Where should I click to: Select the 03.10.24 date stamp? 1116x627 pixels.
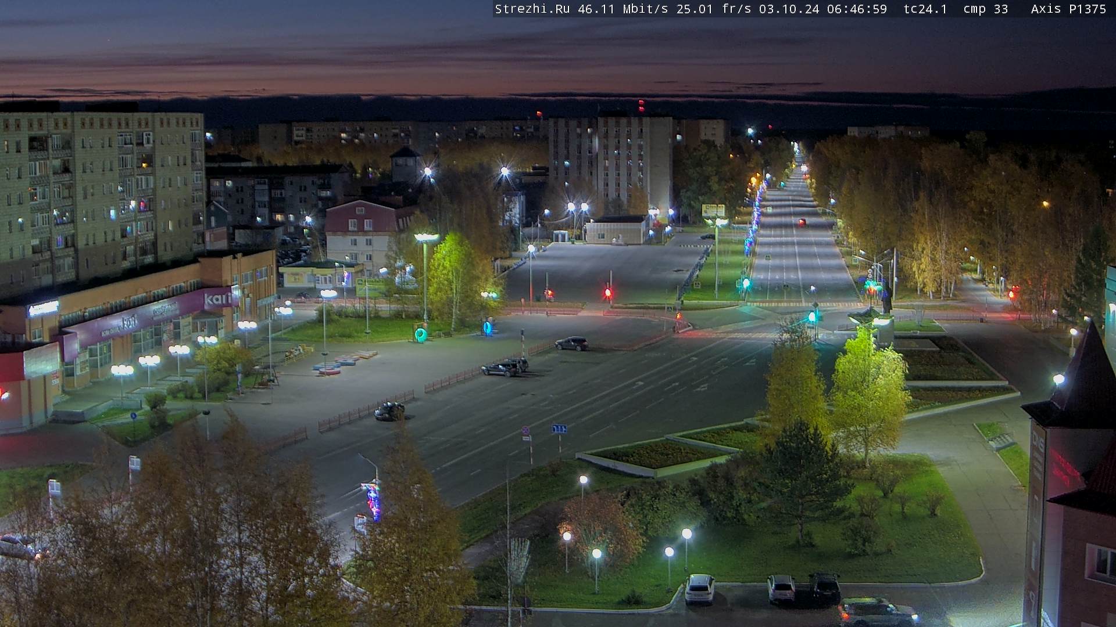tap(789, 9)
